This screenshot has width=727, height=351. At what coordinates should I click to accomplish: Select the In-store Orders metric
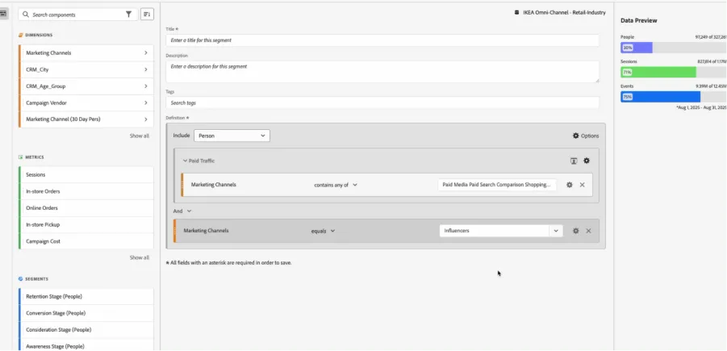pos(86,191)
